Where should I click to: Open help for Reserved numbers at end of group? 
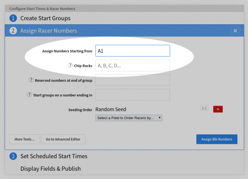pyautogui.click(x=31, y=80)
